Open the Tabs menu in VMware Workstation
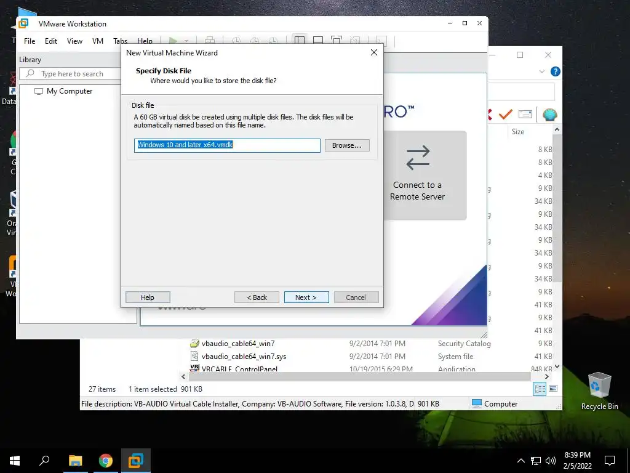 click(120, 41)
